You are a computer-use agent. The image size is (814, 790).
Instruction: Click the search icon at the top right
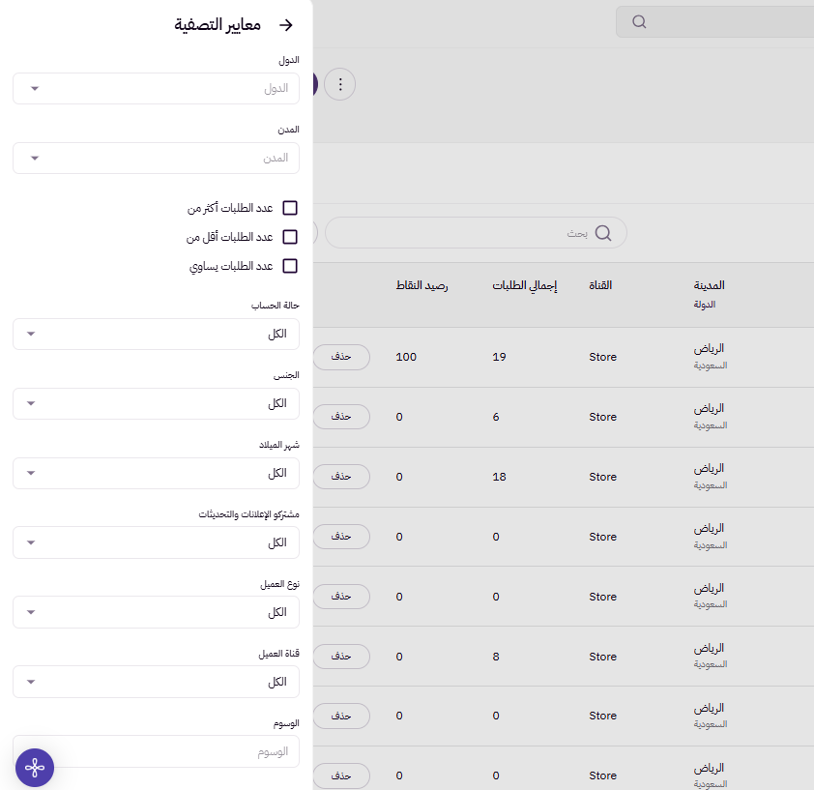(639, 19)
